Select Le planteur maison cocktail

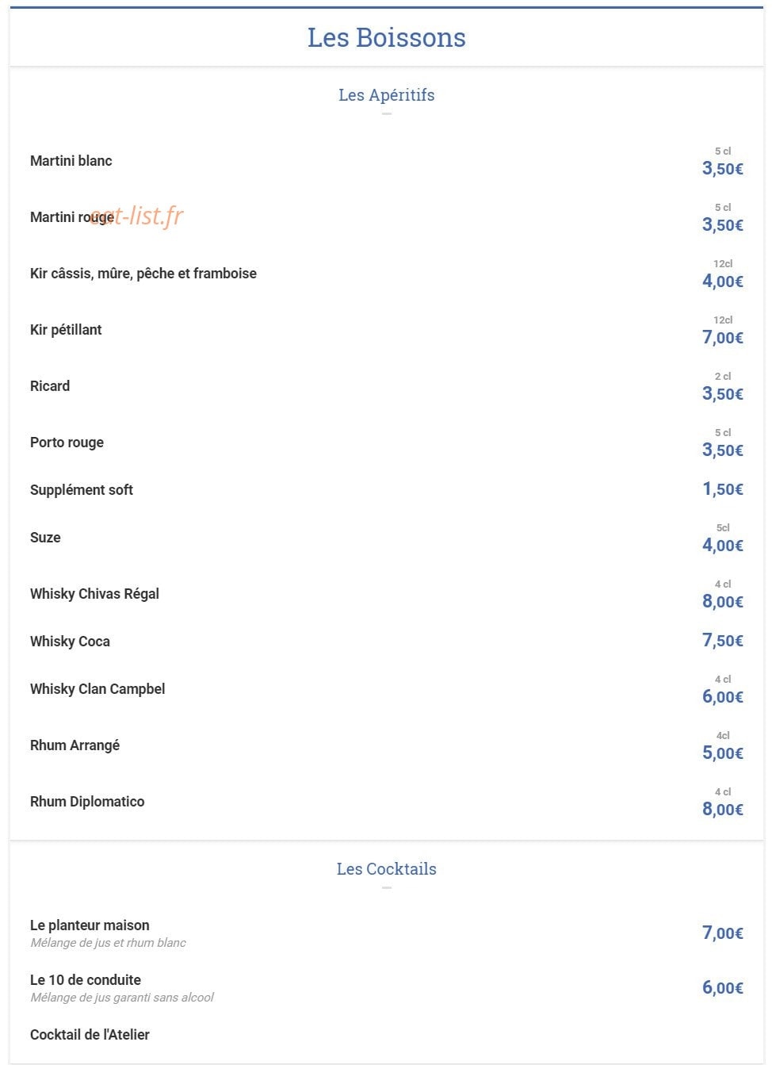(x=90, y=925)
